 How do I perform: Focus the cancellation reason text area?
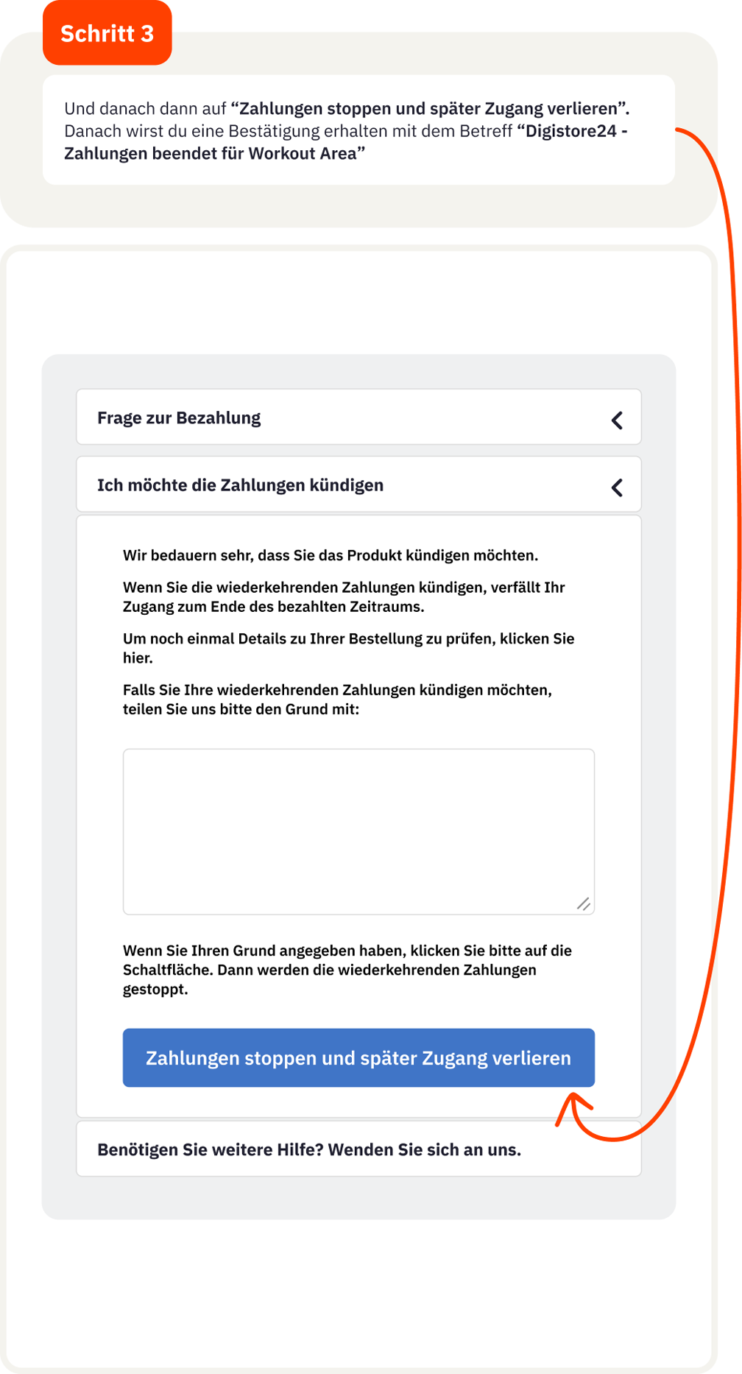tap(358, 831)
